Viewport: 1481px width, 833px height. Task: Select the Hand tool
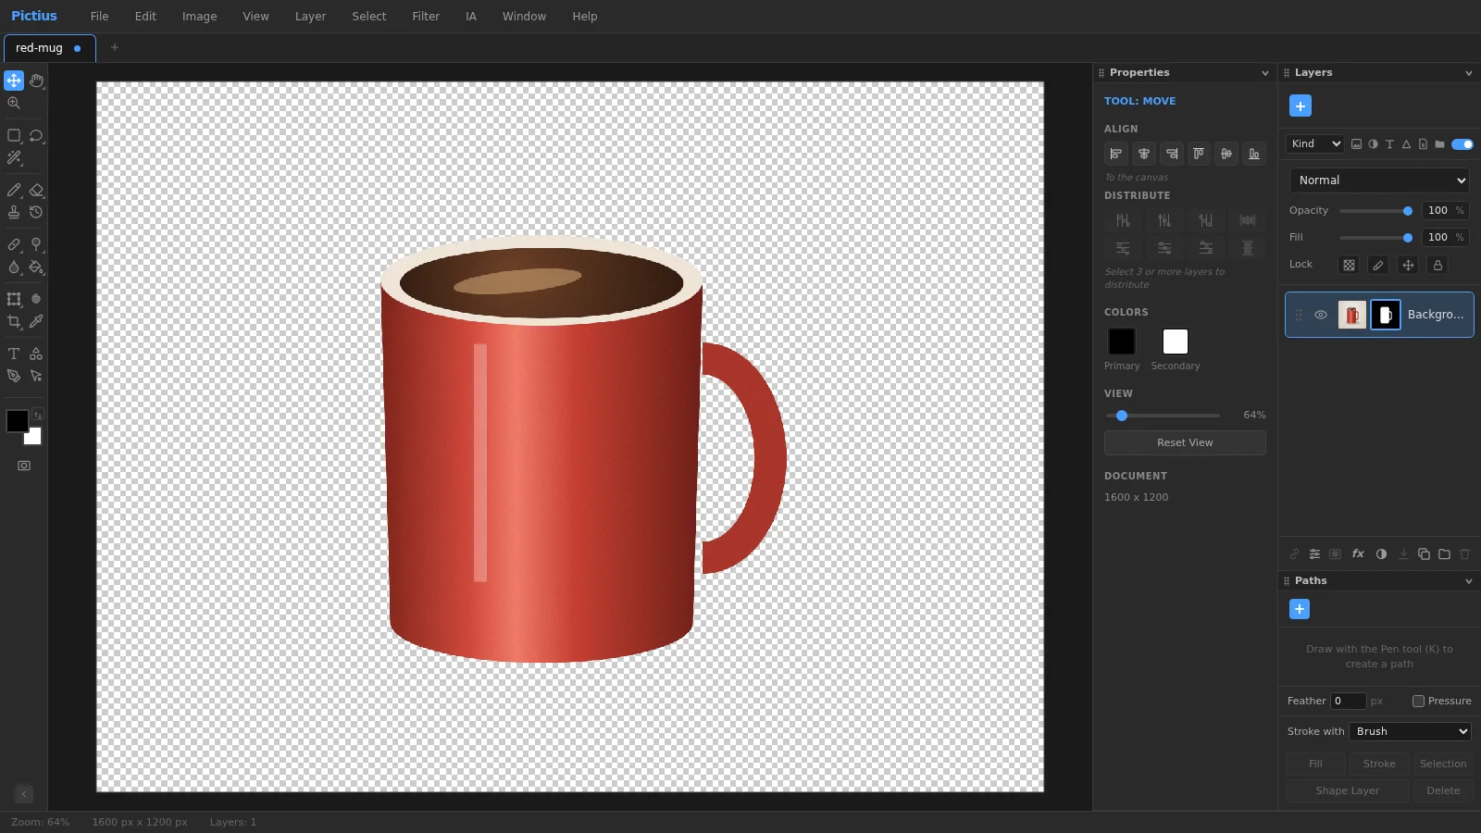tap(36, 81)
